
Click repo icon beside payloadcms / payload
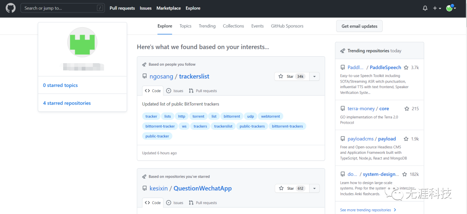click(342, 139)
